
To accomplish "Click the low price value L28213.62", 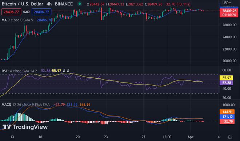I will (x=135, y=4).
